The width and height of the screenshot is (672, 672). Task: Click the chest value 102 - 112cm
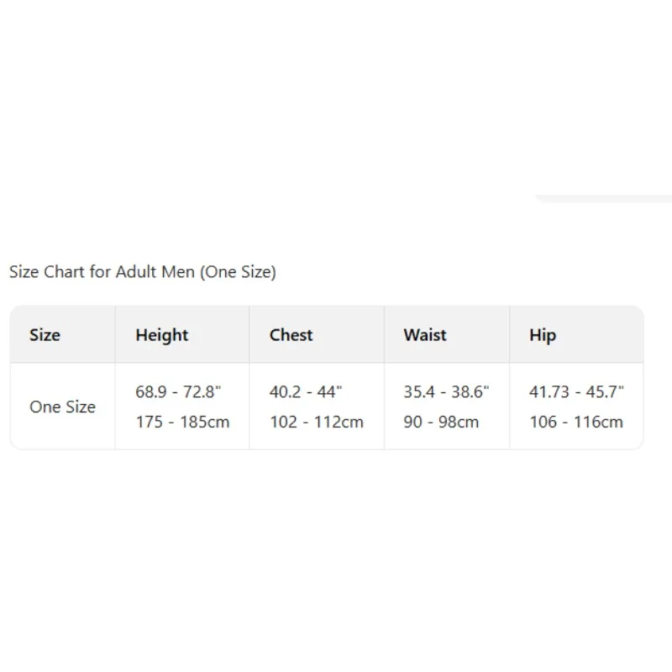[x=317, y=422]
